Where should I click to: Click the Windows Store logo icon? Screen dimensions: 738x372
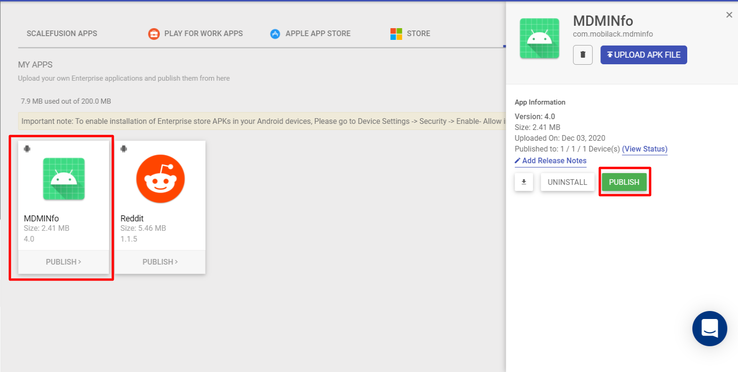coord(396,34)
